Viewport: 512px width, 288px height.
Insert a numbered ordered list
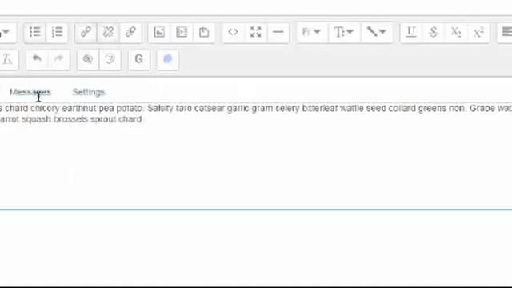[57, 32]
